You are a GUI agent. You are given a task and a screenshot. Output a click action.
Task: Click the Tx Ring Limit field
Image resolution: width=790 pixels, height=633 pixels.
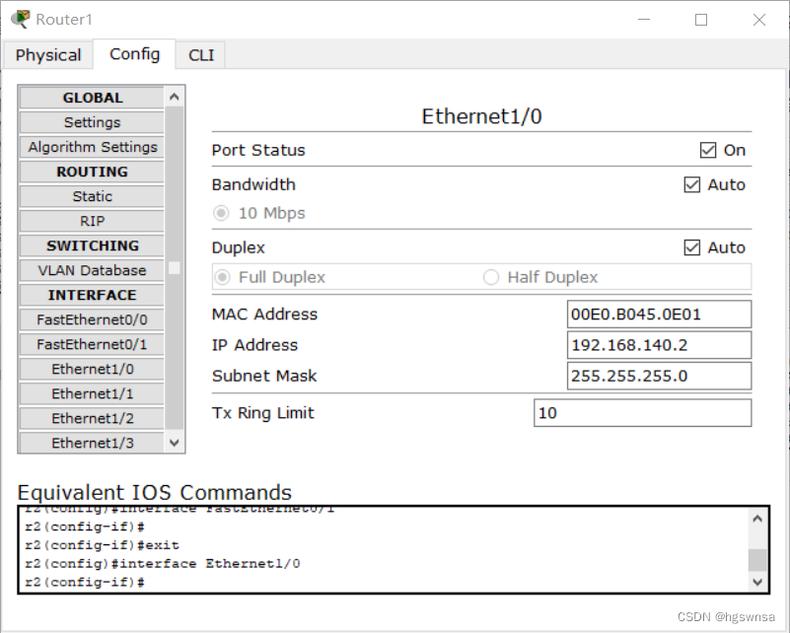click(642, 413)
